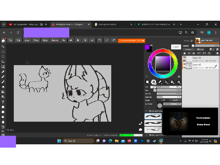This screenshot has width=220, height=165.
Task: Click the picture-in-picture video overlay
Action: [x=190, y=121]
